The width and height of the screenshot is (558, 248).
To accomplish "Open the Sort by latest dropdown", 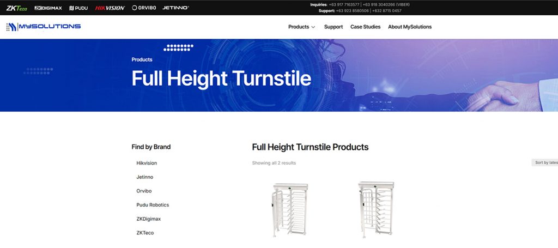I will coord(545,162).
